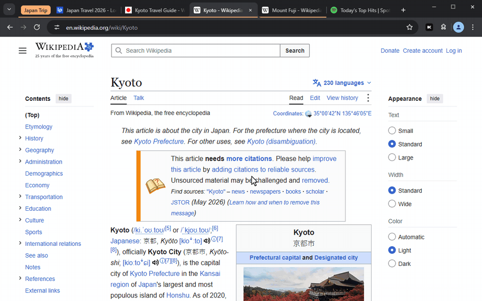Play the Kyōto pronunciation audio speaker icon
The height and width of the screenshot is (301, 482).
click(207, 241)
